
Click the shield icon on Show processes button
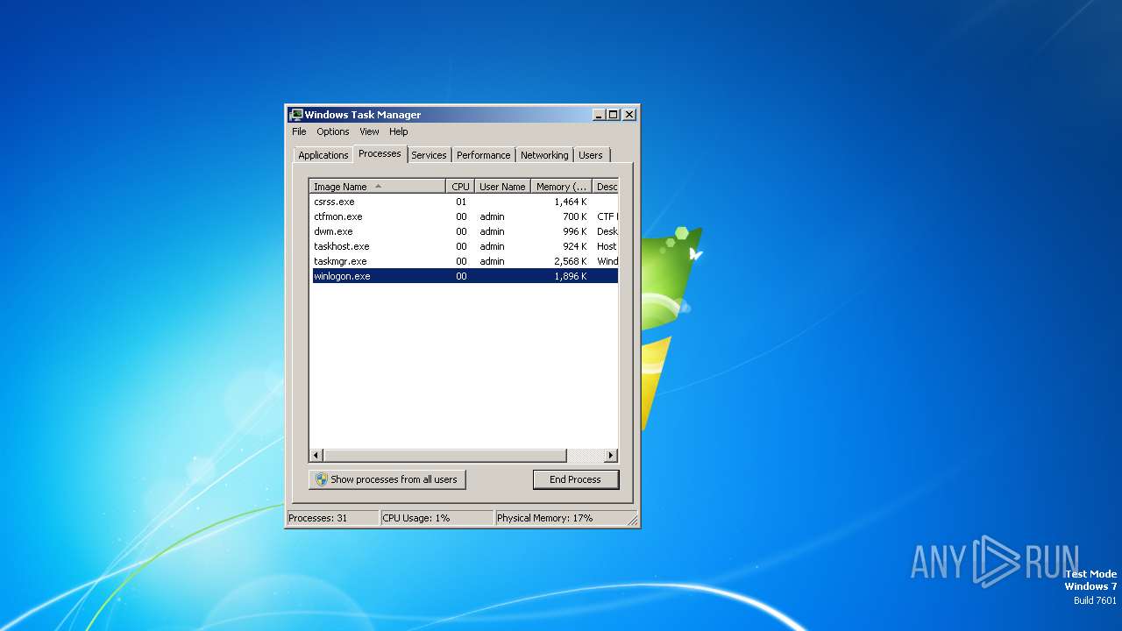tap(322, 479)
